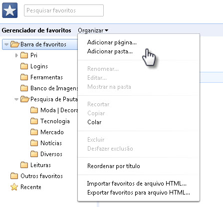Collapse the Pesquisa de Pauta folder
223x207 pixels.
(x=16, y=99)
